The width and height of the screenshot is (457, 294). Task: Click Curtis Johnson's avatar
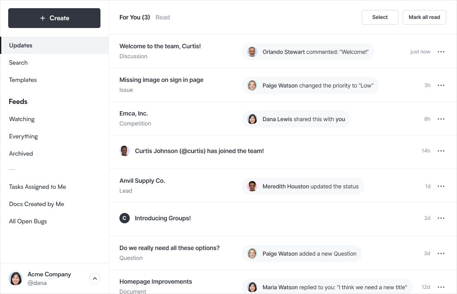(125, 151)
